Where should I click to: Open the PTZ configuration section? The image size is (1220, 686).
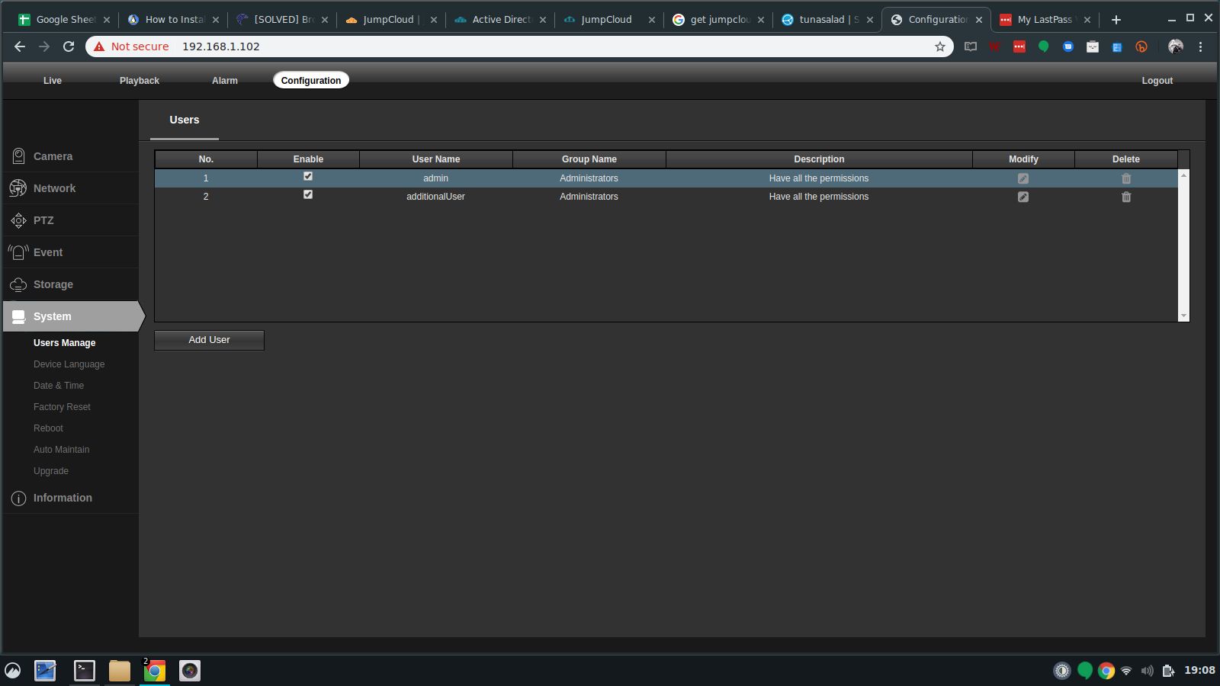click(43, 220)
